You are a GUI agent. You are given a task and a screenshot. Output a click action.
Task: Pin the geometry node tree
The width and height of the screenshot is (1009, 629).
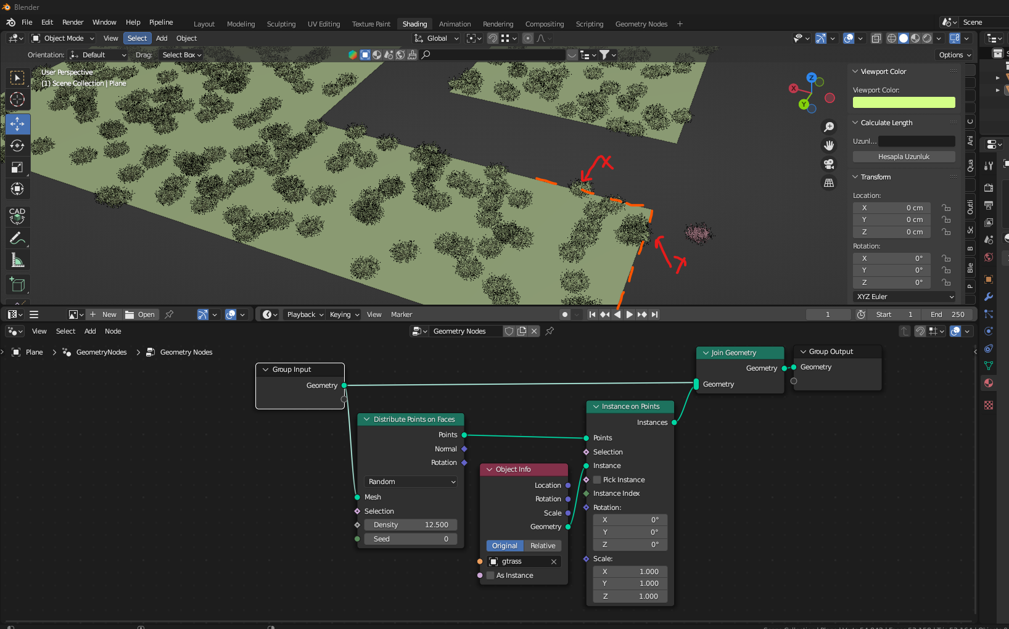550,331
